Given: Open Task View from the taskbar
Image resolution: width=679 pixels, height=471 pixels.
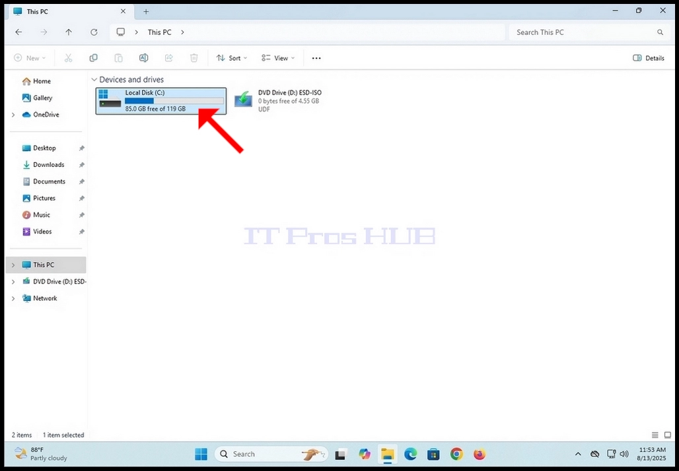Looking at the screenshot, I should click(x=341, y=454).
